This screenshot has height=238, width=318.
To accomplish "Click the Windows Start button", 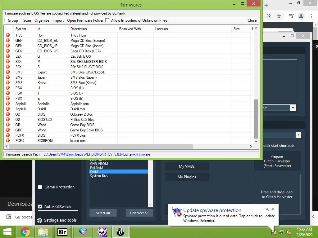I will [7, 232].
